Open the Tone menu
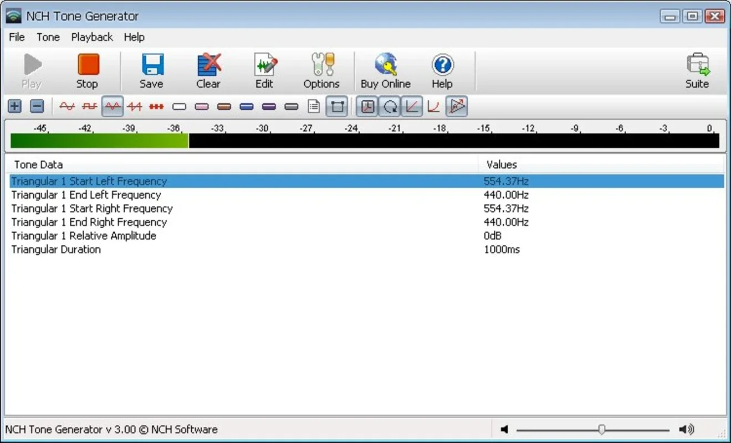Screen dimensions: 731x443 [48, 37]
